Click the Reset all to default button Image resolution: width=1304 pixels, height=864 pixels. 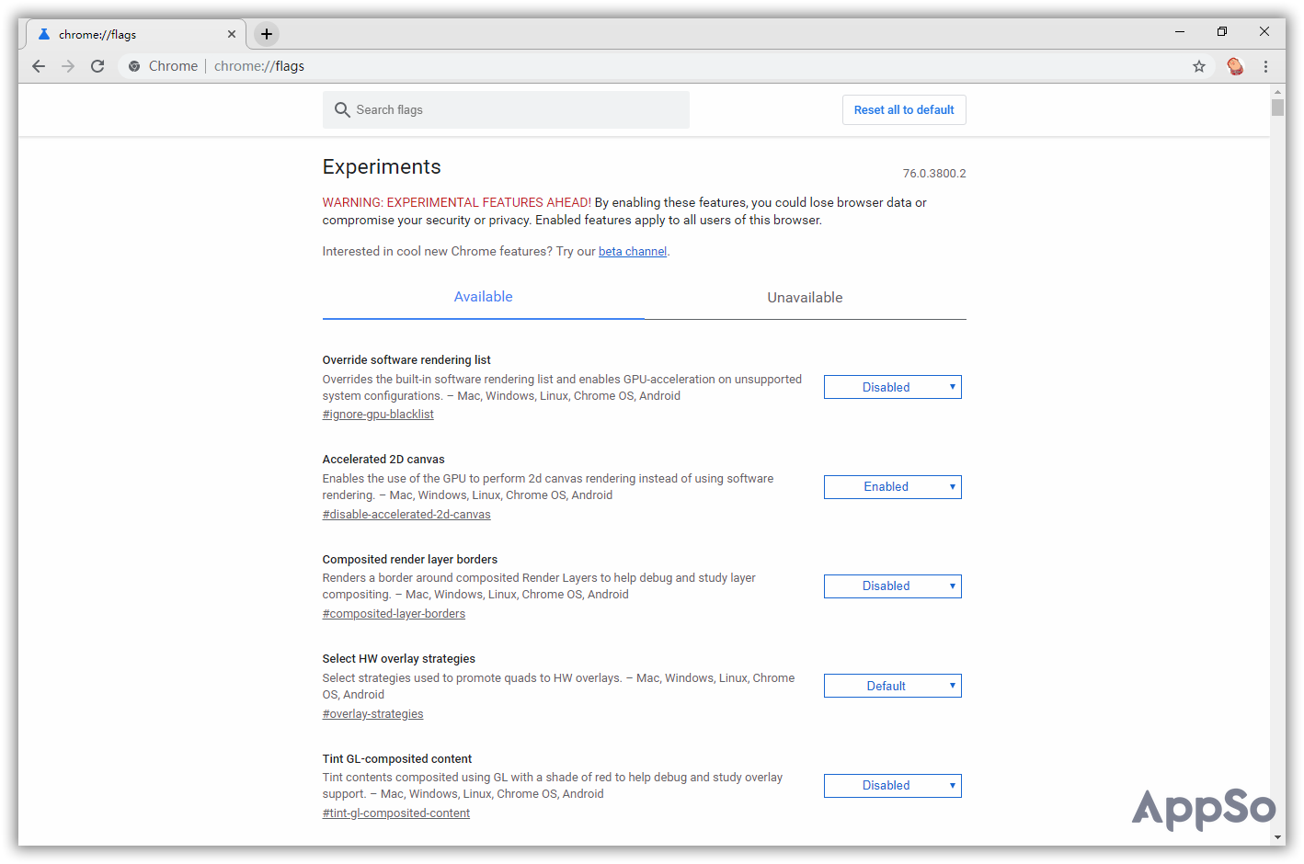tap(904, 109)
